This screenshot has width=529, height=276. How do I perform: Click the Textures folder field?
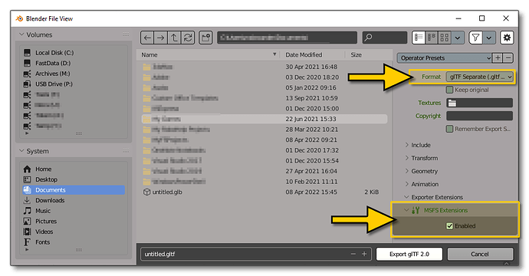[x=479, y=103]
